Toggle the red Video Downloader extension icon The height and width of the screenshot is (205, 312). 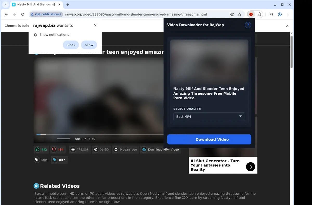tap(251, 15)
